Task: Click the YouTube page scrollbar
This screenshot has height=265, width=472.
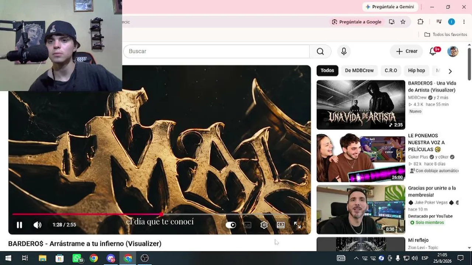Action: 469,63
